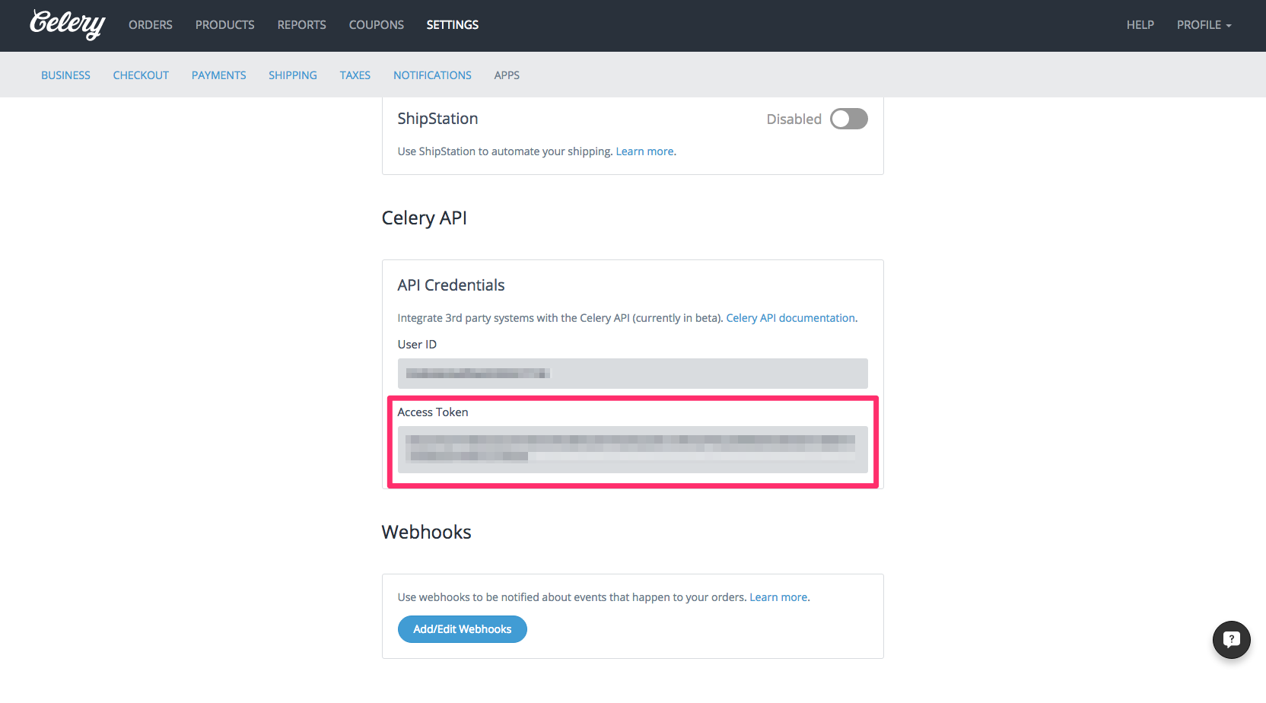This screenshot has height=703, width=1266.
Task: Click the ShipStation card title
Action: coord(438,119)
